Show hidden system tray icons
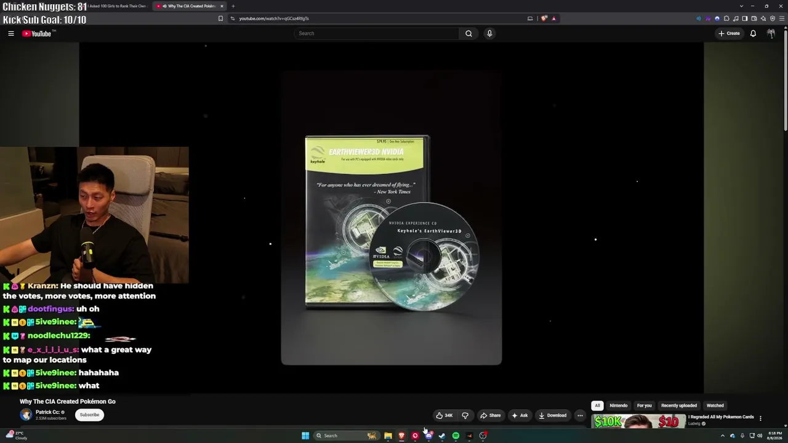 click(723, 436)
